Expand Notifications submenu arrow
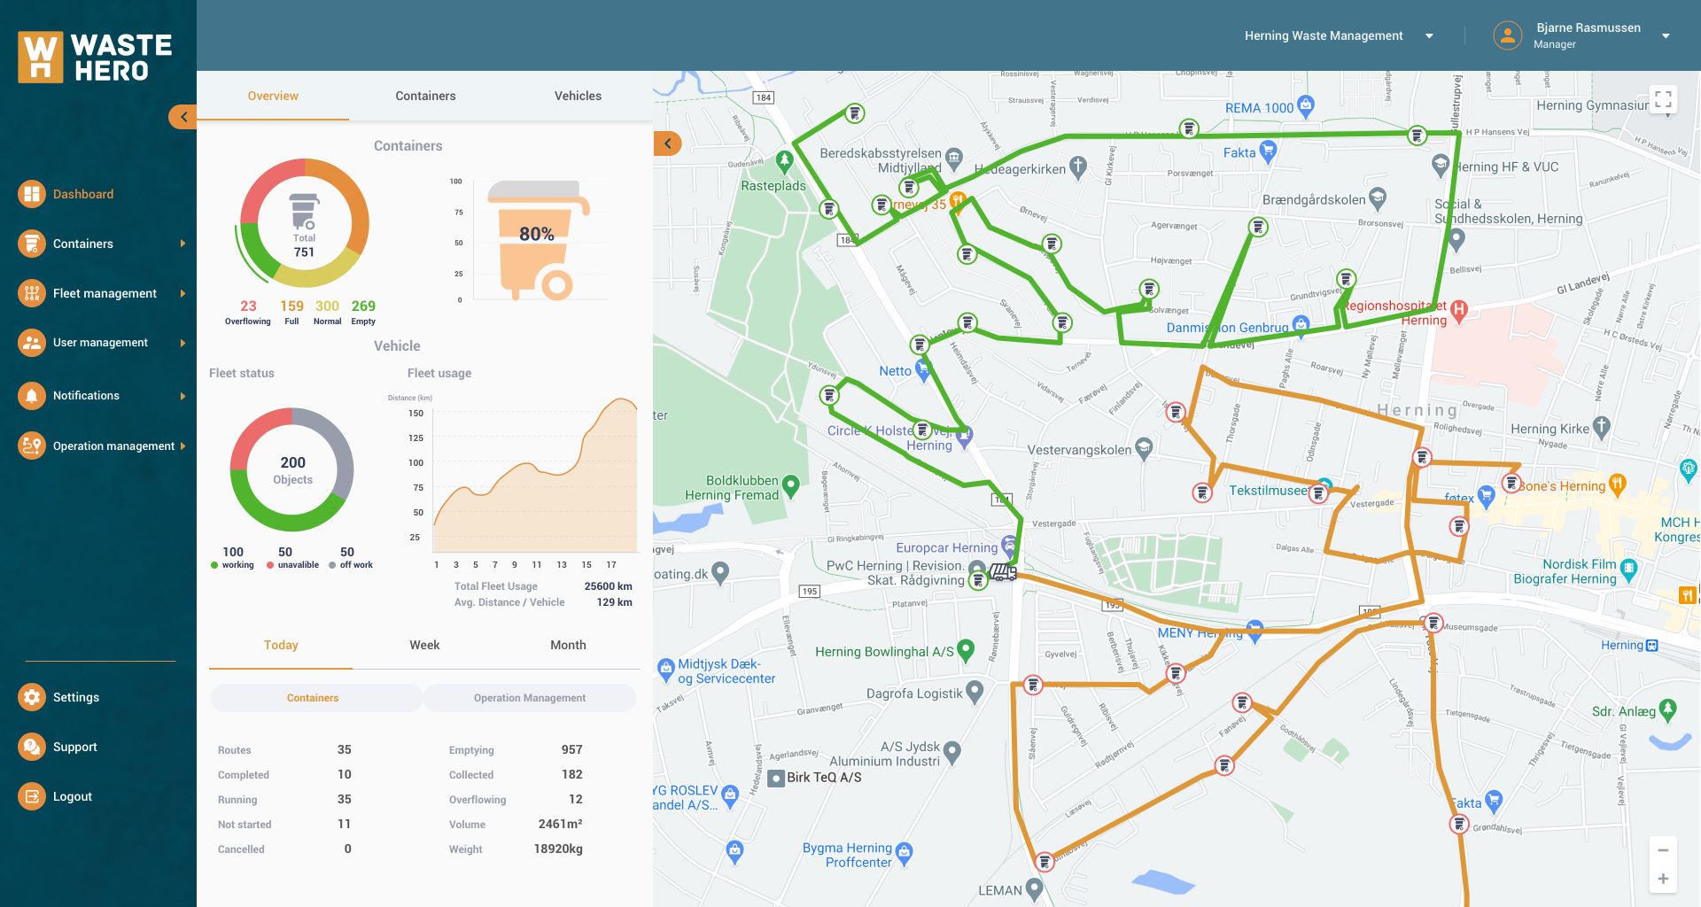Viewport: 1701px width, 907px height. 183,396
